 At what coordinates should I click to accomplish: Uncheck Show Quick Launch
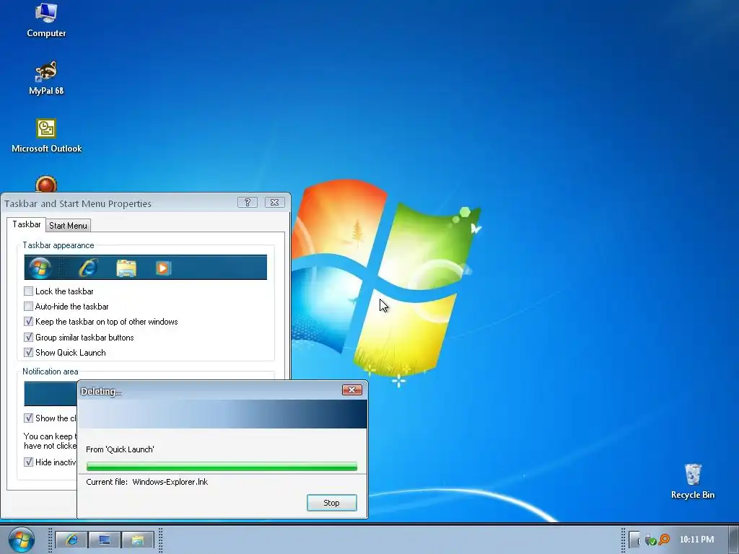[x=29, y=352]
